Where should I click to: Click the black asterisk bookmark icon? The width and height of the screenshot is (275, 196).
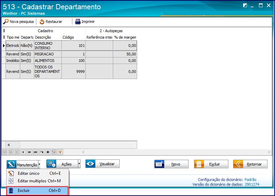click(48, 152)
